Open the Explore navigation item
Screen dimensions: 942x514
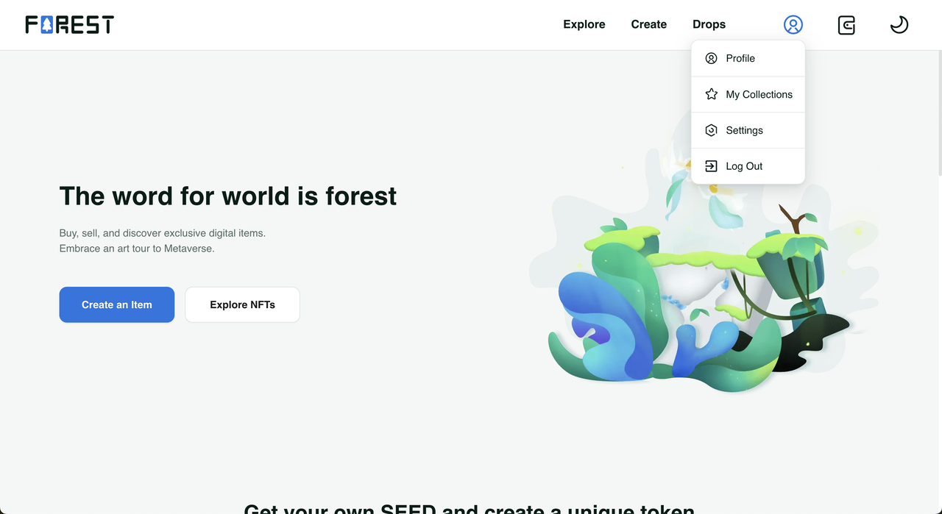(x=584, y=24)
